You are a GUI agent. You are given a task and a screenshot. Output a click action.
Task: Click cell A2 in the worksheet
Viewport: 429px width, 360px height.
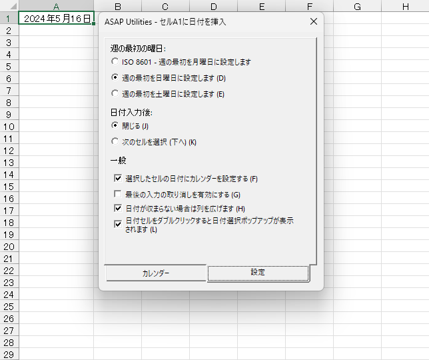click(x=56, y=30)
